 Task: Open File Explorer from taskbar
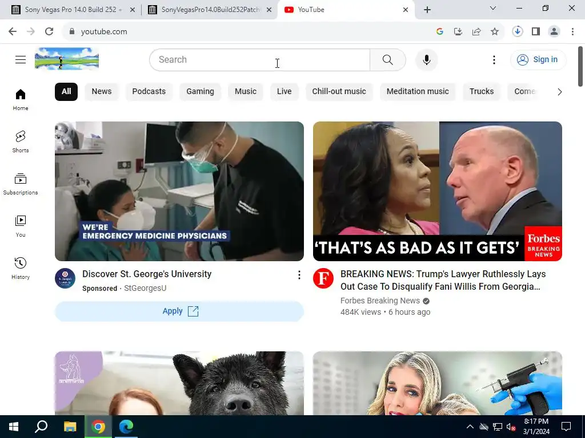(x=70, y=427)
